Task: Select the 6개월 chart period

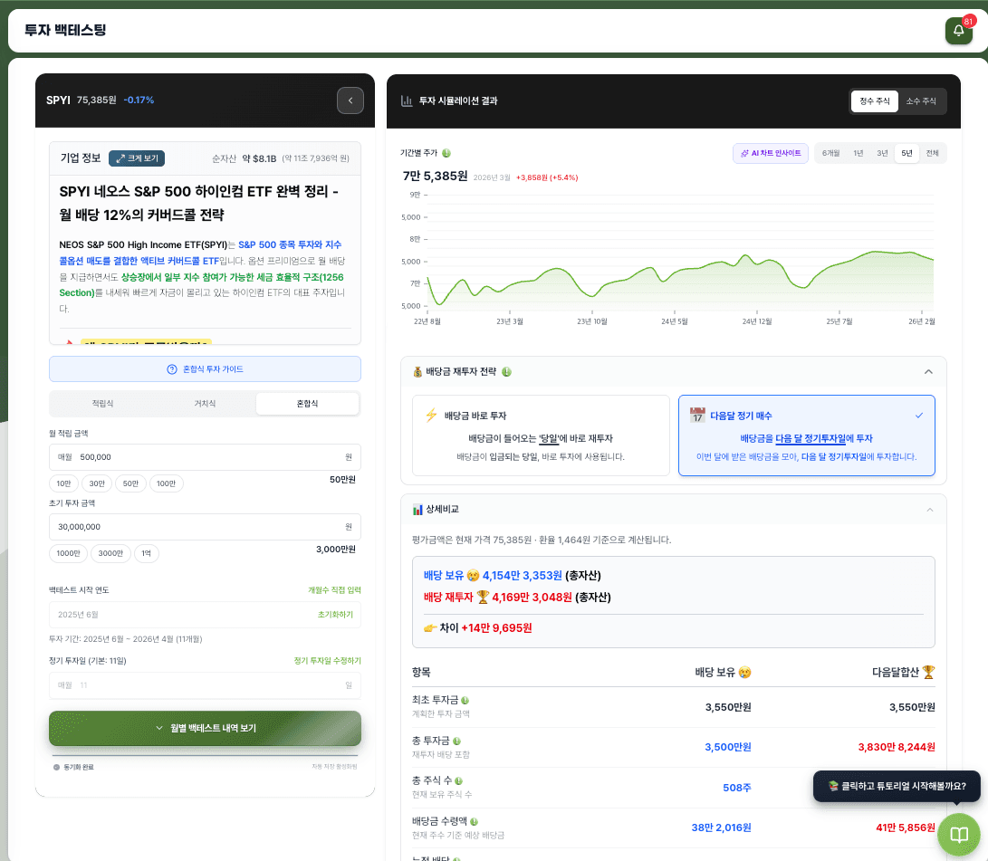Action: click(x=830, y=153)
